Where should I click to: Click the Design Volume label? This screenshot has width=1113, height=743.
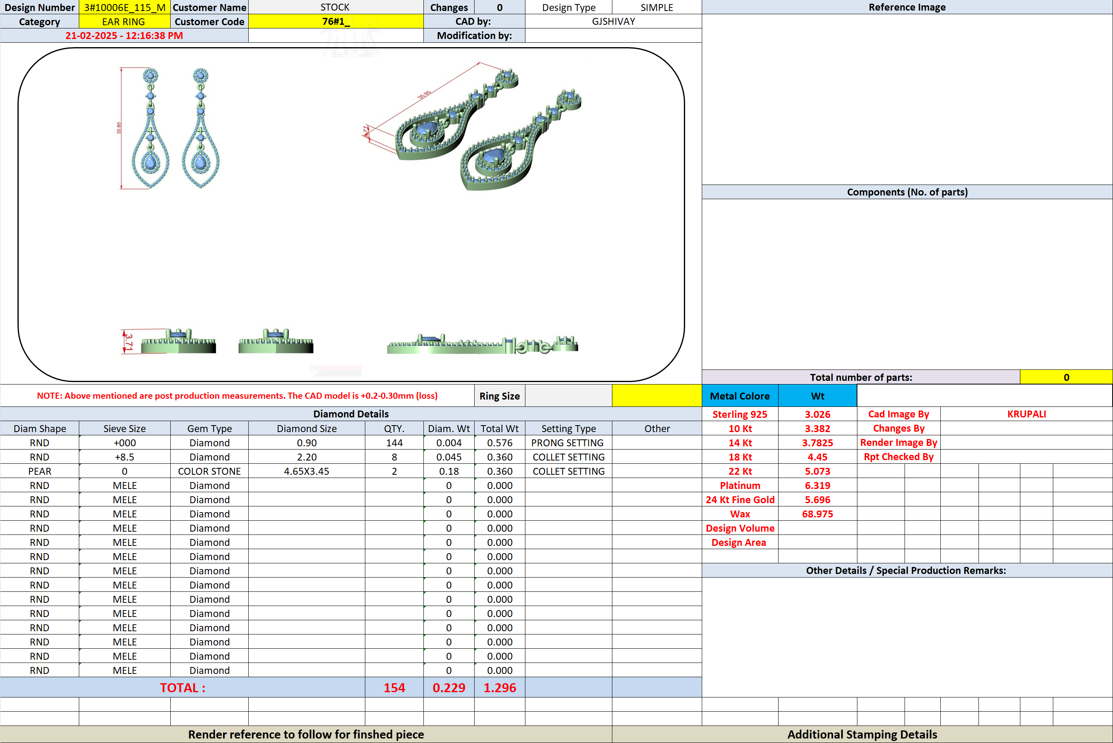click(740, 528)
